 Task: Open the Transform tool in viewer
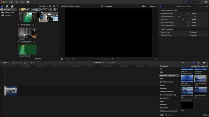coord(62,59)
